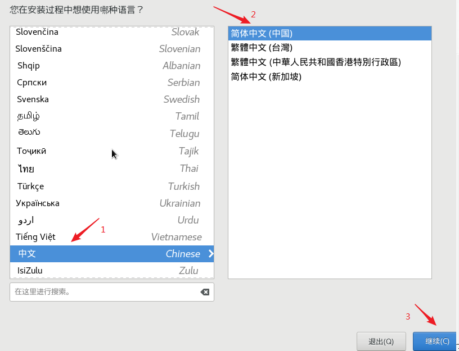
Task: Select Svenska Swedish language
Action: [x=112, y=99]
